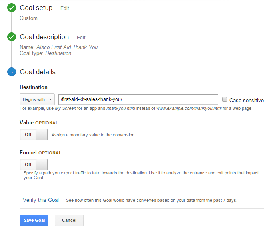Click the Case sensitive label text

pos(246,100)
